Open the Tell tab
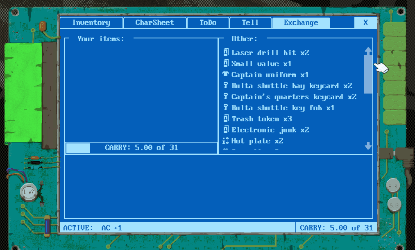The width and height of the screenshot is (415, 250). point(250,22)
